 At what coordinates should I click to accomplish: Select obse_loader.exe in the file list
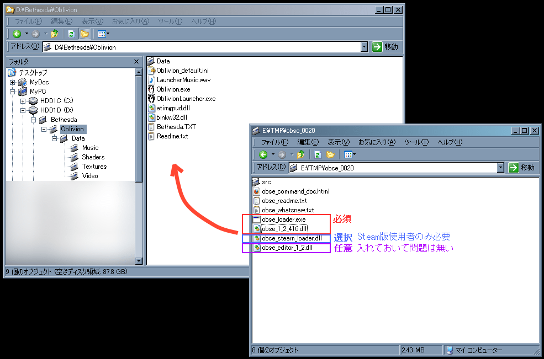point(283,219)
